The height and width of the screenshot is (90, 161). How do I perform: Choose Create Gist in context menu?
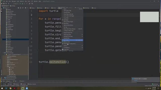click(x=72, y=50)
